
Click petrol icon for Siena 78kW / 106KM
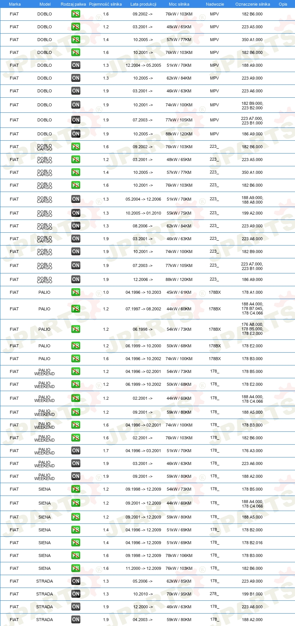point(76,555)
